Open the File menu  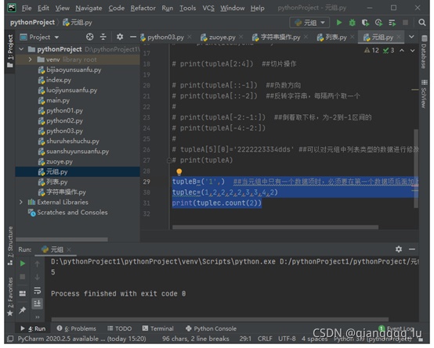coord(27,8)
